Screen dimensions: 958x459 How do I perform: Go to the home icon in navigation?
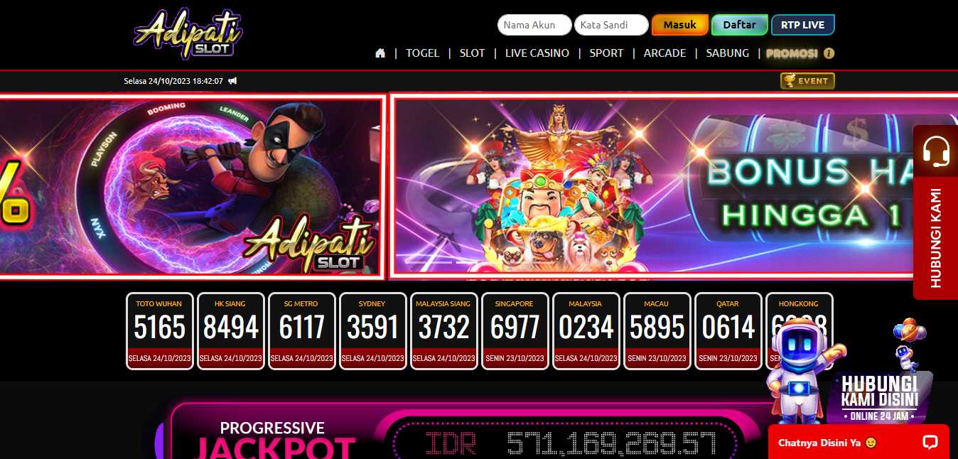point(380,53)
